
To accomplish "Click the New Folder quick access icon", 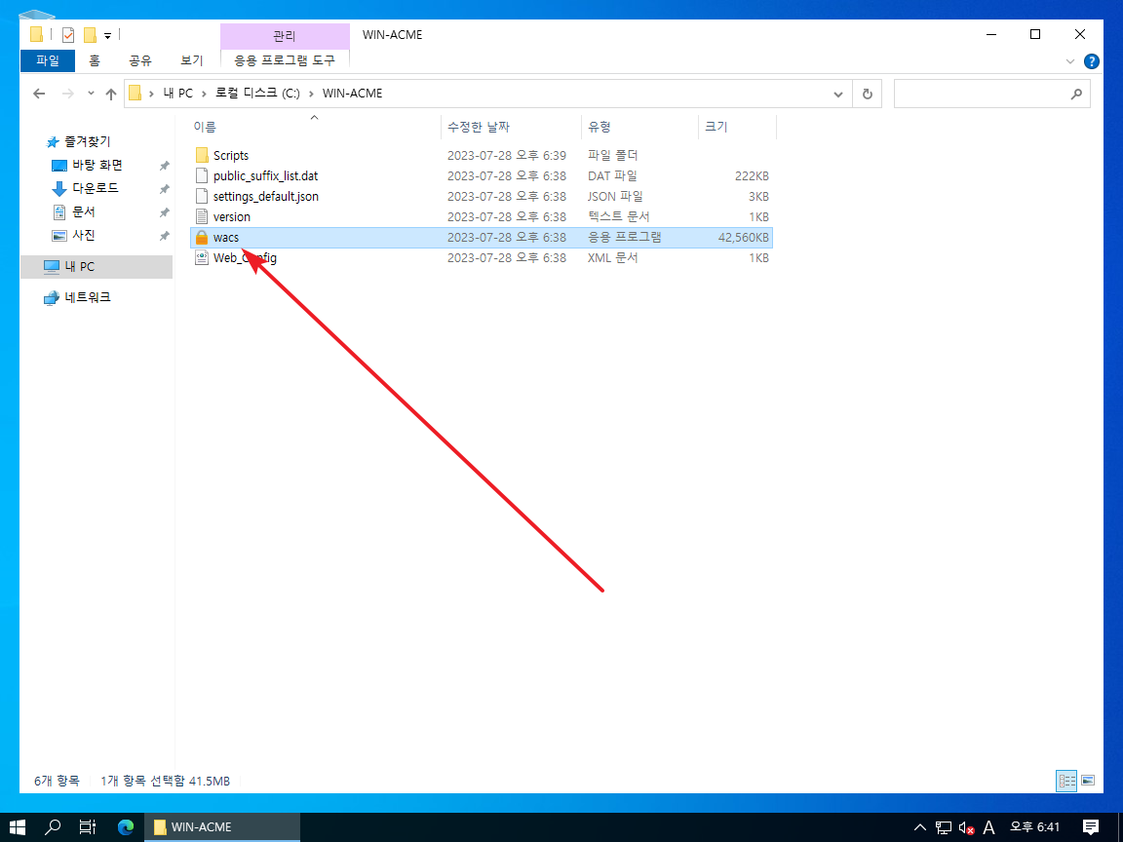I will 91,34.
